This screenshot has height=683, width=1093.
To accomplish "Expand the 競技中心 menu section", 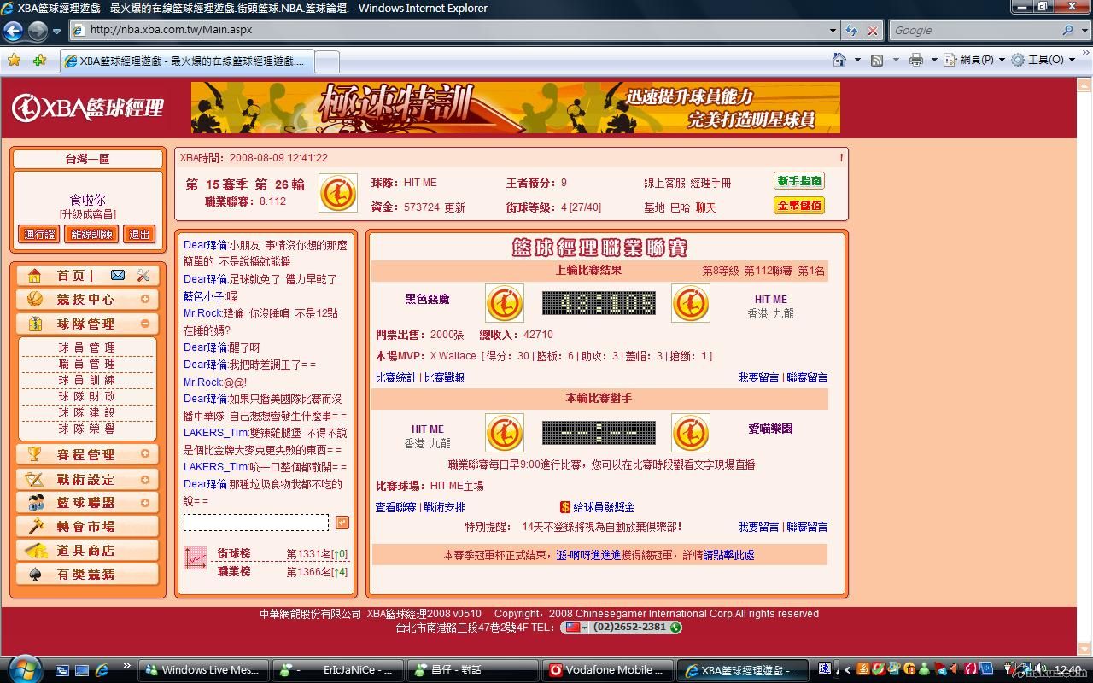I will point(145,299).
